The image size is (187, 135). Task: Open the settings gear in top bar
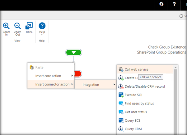pos(161,4)
